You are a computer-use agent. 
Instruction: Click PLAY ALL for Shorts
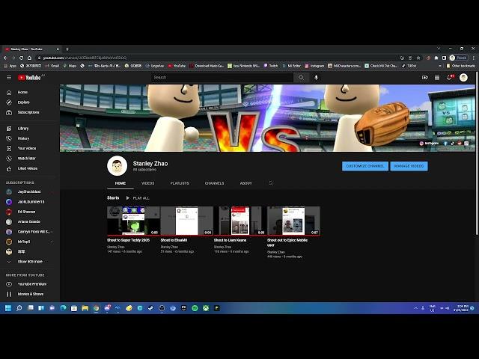tap(138, 198)
